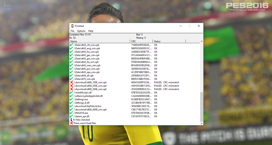The height and width of the screenshot is (145, 272).
Task: Click the vertical scrollbar thumb
Action: click(x=201, y=107)
